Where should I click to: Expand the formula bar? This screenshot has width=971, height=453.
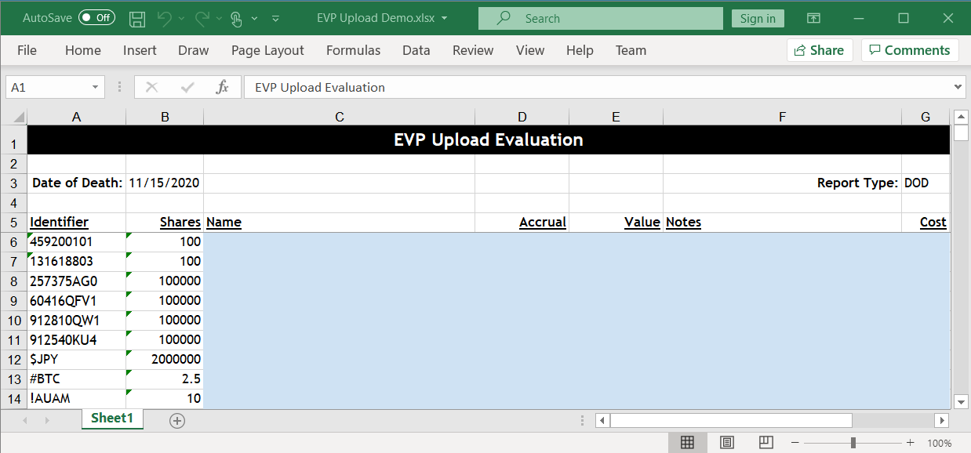tap(958, 87)
